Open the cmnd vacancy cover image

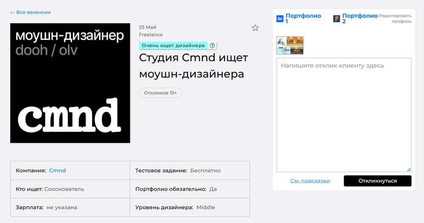click(70, 83)
